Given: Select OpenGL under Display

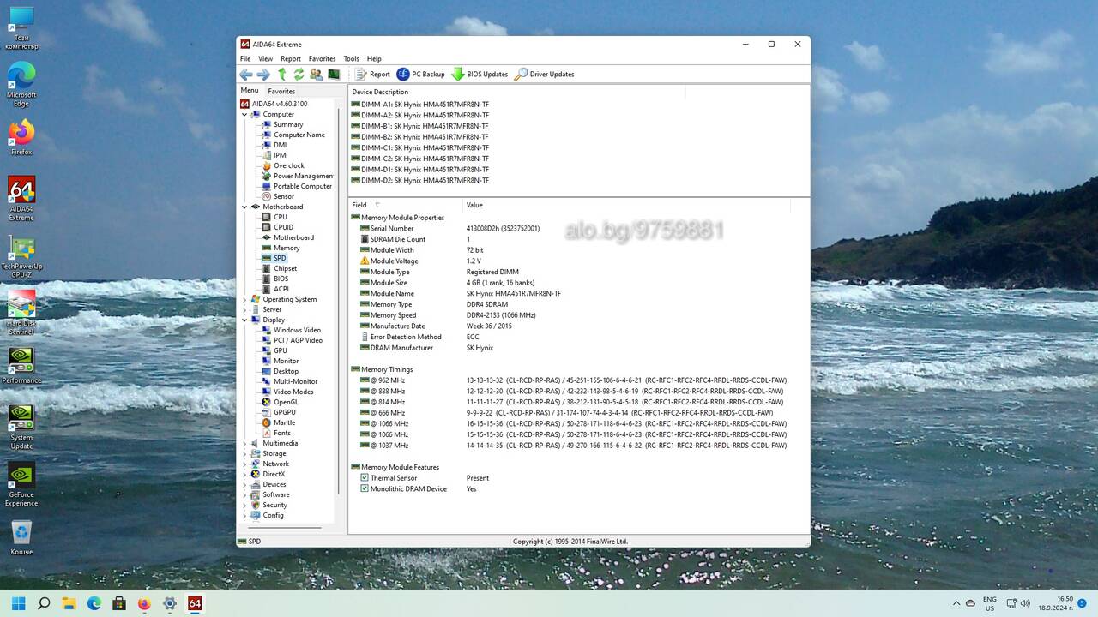Looking at the screenshot, I should pyautogui.click(x=286, y=402).
